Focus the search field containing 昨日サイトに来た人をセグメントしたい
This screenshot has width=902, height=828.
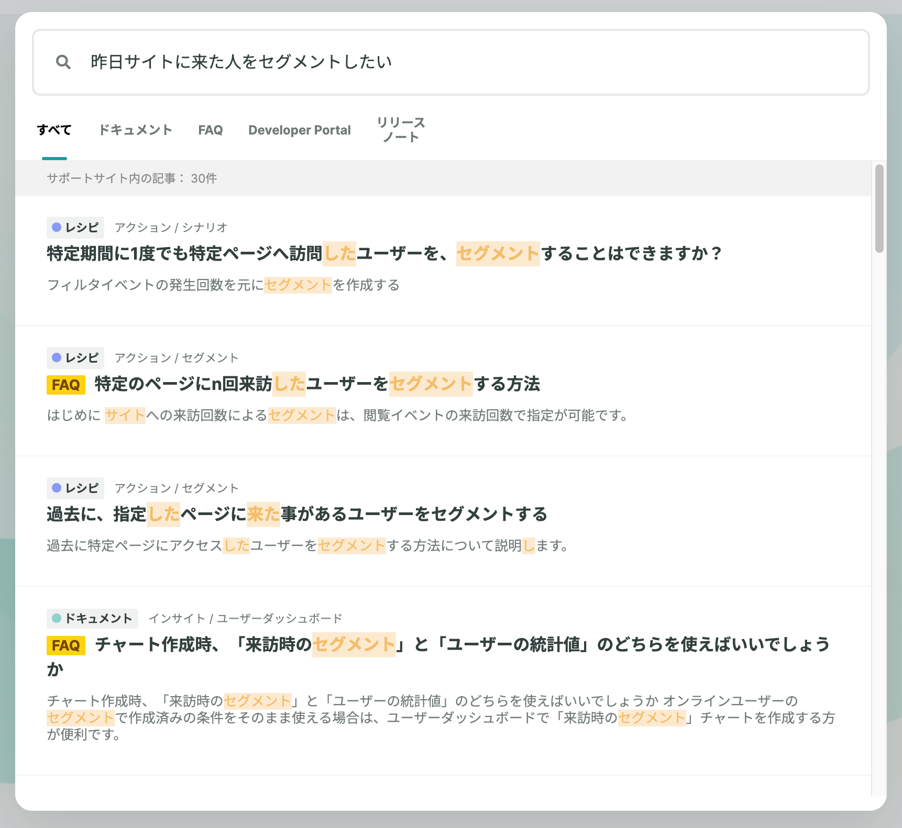(x=450, y=62)
